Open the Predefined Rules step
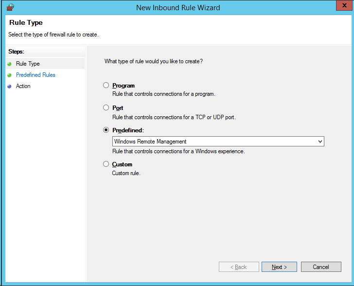This screenshot has width=354, height=286. tap(35, 75)
